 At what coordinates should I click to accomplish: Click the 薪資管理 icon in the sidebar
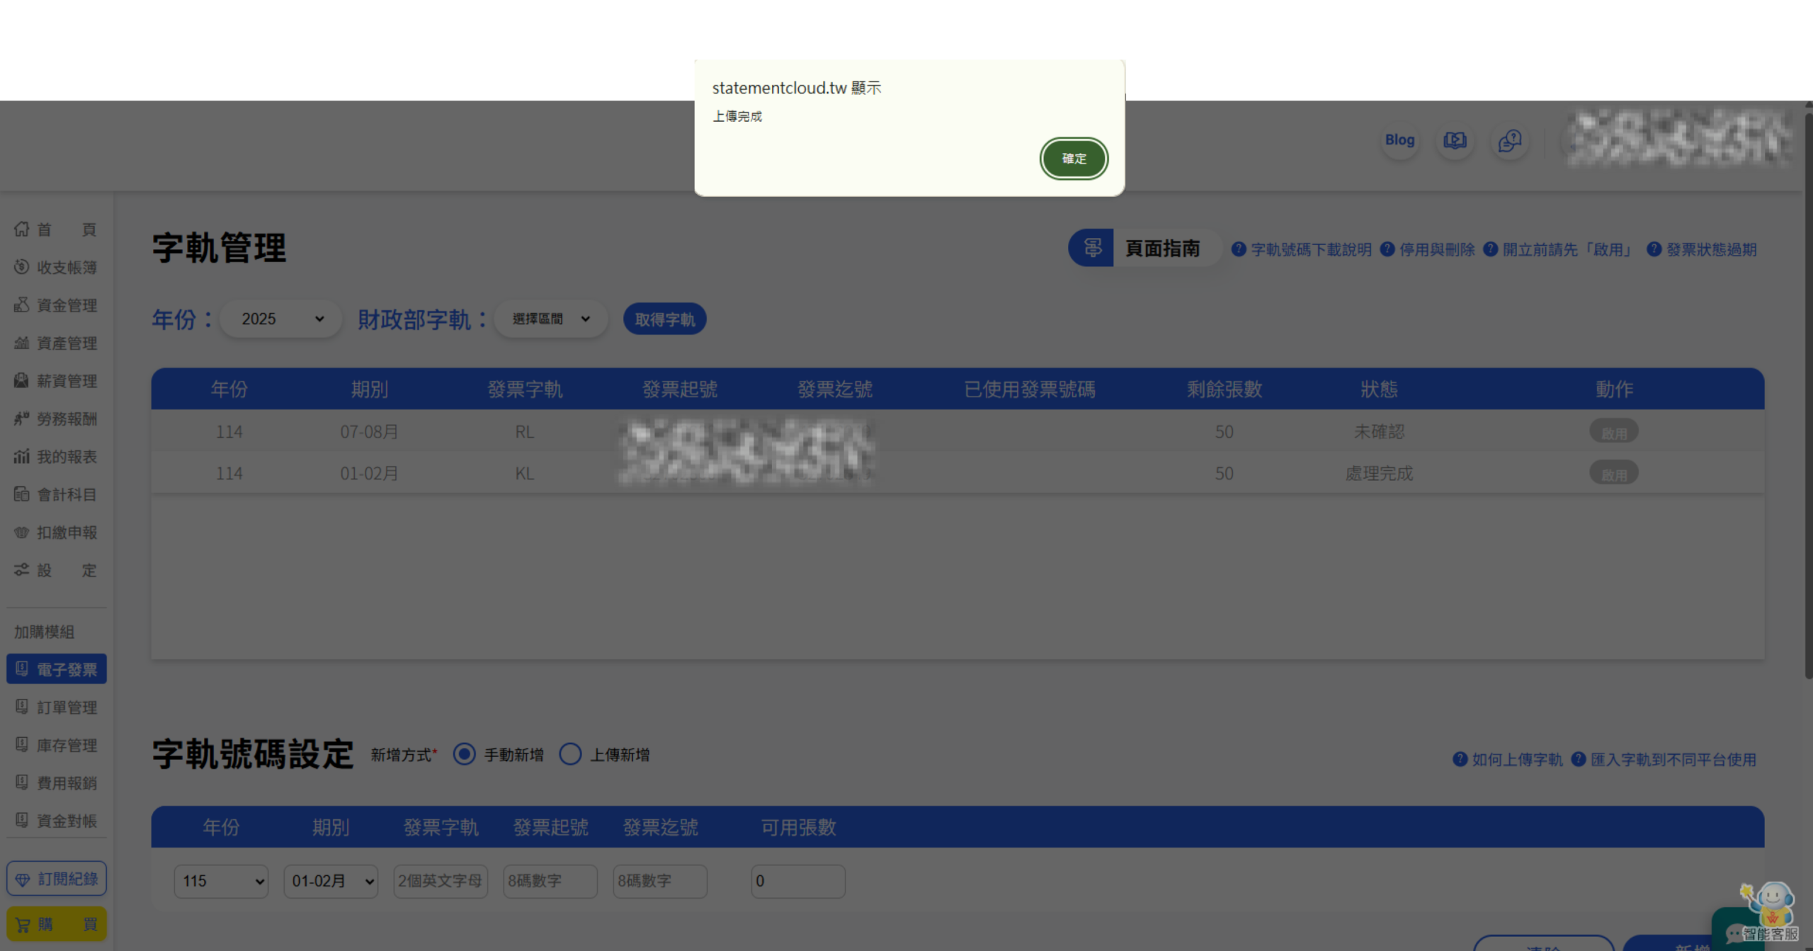tap(21, 380)
